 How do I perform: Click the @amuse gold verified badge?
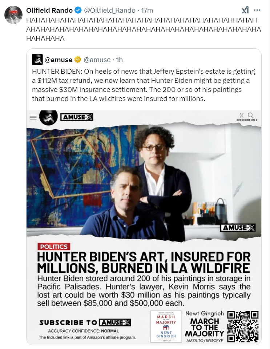point(77,60)
